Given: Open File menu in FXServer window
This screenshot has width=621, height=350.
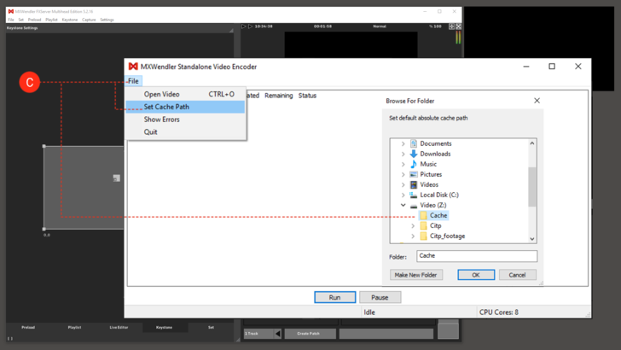Looking at the screenshot, I should (x=11, y=20).
